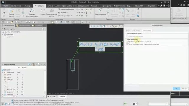189x106 pixels.
Task: Click the find binoculars icon in status bar
Action: (134, 104)
